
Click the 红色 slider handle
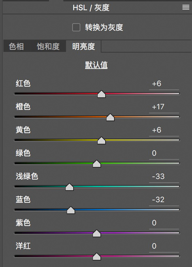pyautogui.click(x=101, y=94)
